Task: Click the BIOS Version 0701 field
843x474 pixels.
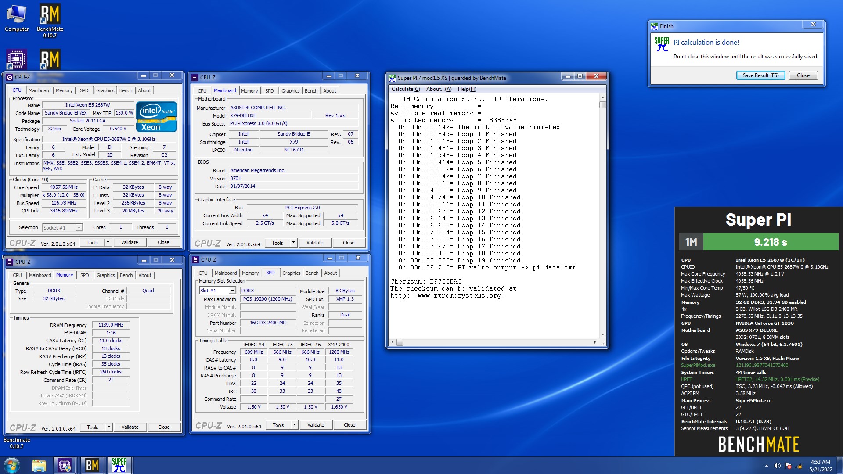Action: click(x=294, y=178)
